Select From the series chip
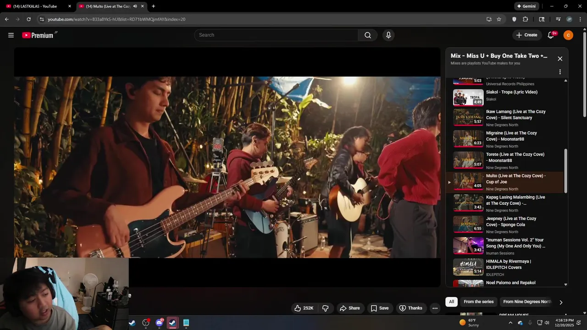This screenshot has height=330, width=587. click(478, 302)
